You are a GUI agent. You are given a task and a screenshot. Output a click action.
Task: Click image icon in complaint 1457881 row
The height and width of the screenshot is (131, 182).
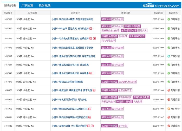(x=91, y=38)
